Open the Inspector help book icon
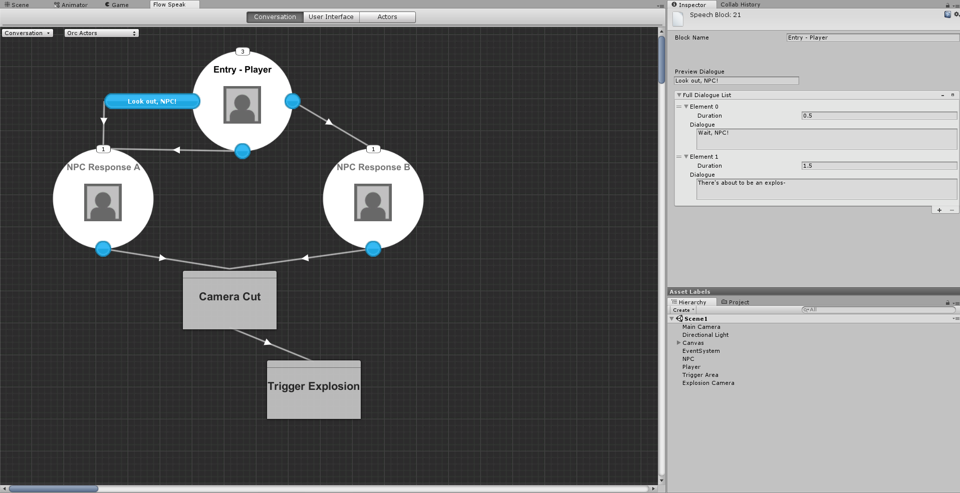This screenshot has height=493, width=960. click(x=947, y=15)
